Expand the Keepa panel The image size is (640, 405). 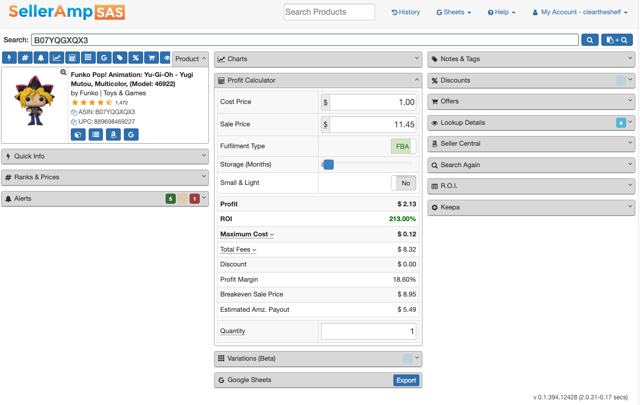[531, 207]
